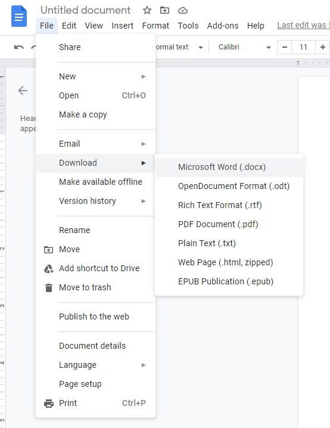Image resolution: width=330 pixels, height=428 pixels.
Task: Expand the Language submenu
Action: pyautogui.click(x=96, y=365)
